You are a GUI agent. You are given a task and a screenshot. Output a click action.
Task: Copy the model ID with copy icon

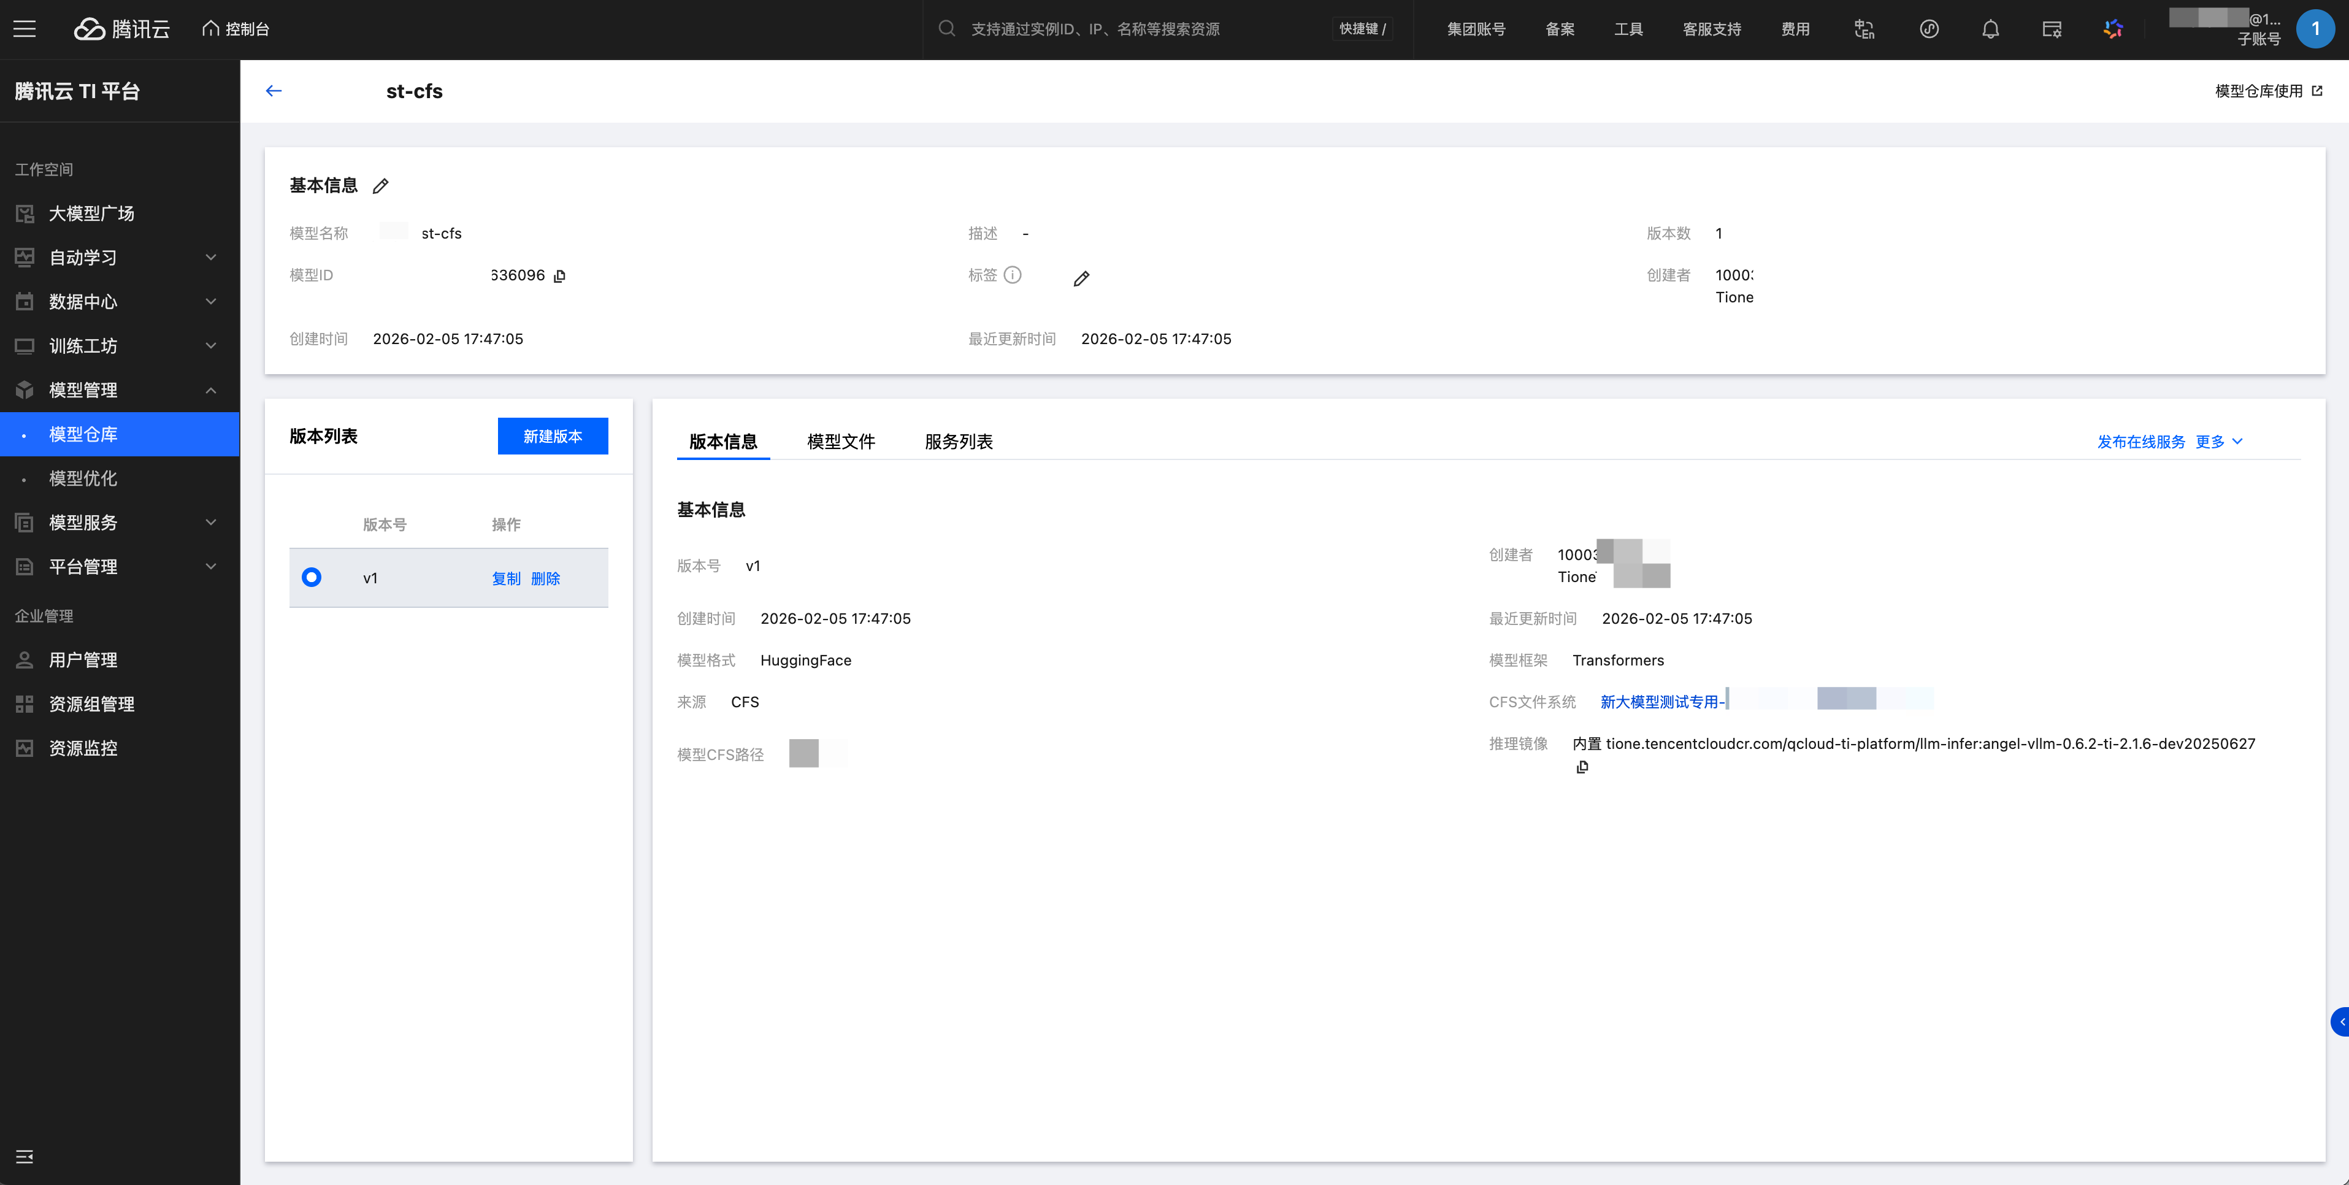pyautogui.click(x=560, y=275)
